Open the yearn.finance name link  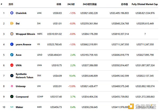(x=23, y=44)
